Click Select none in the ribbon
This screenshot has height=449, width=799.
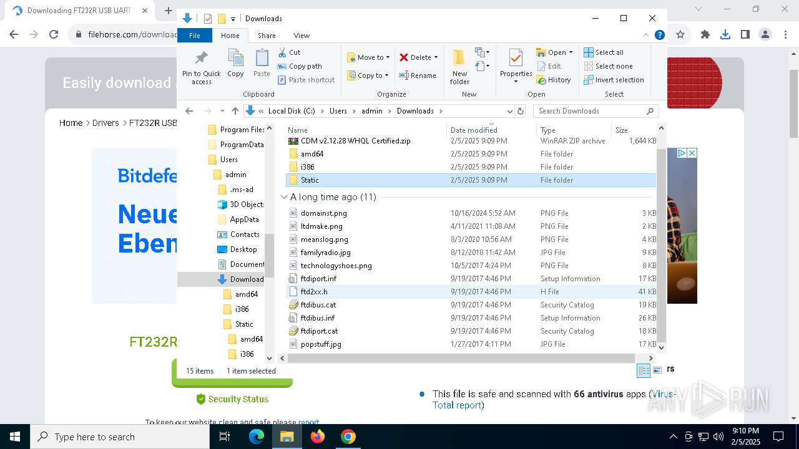click(608, 66)
